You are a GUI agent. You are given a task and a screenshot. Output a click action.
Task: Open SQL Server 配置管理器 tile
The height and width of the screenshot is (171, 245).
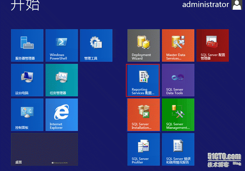pos(213,45)
